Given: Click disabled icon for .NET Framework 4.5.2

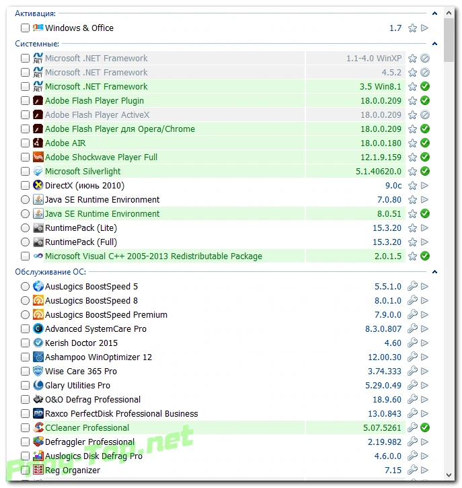Looking at the screenshot, I should click(x=425, y=72).
